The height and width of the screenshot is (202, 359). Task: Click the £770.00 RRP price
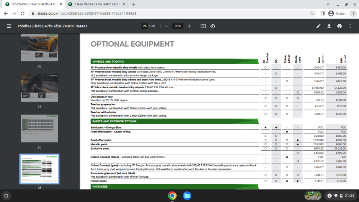click(x=341, y=175)
